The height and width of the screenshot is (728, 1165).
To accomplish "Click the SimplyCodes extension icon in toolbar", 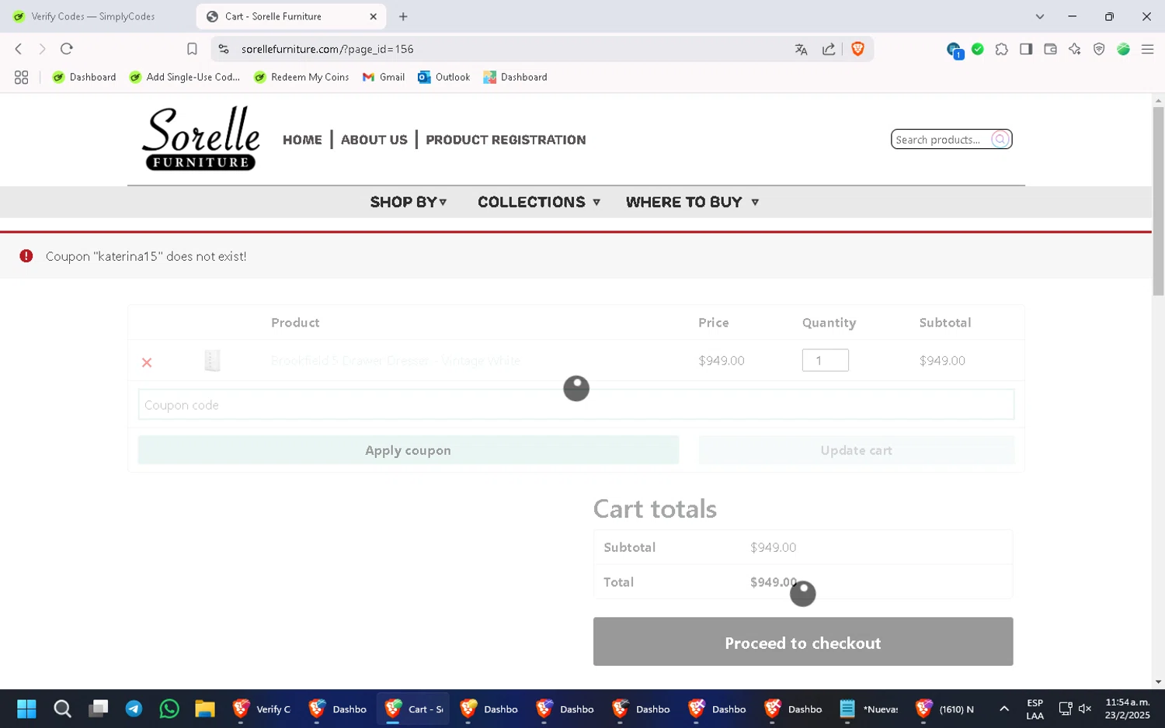I will [x=1123, y=49].
